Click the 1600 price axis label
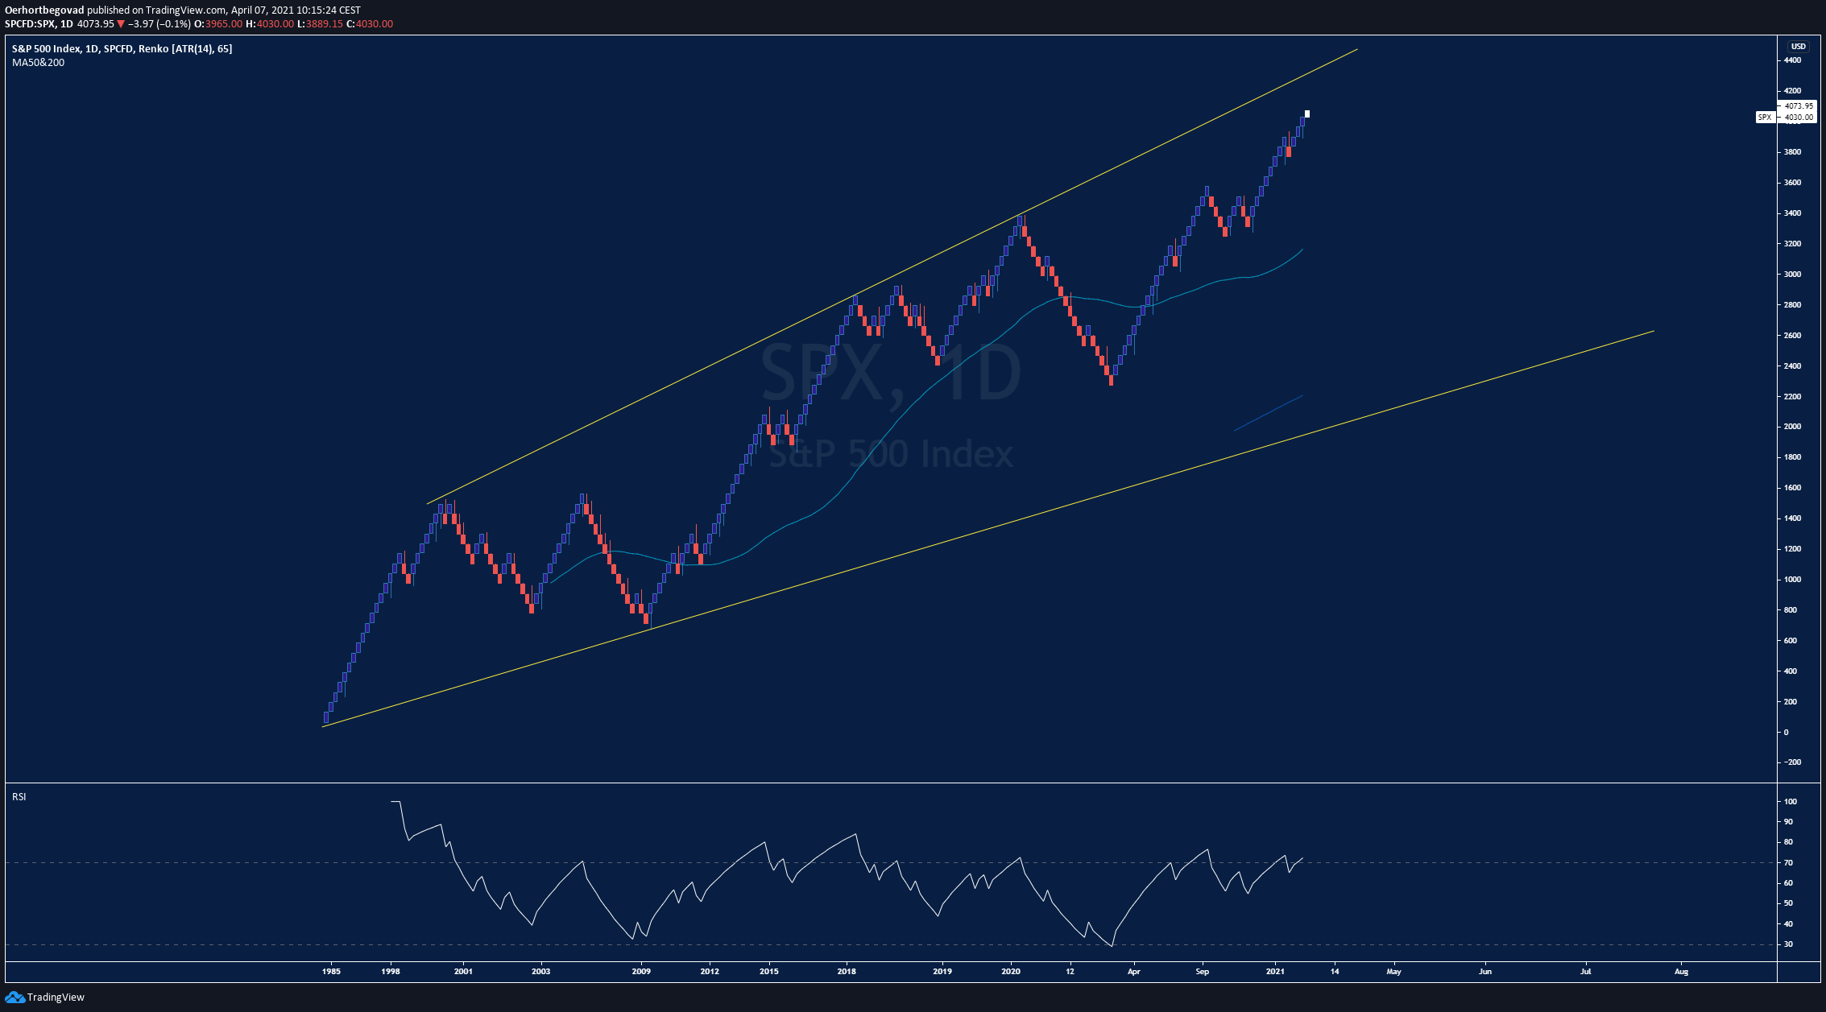Screen dimensions: 1826x1012 [1792, 488]
